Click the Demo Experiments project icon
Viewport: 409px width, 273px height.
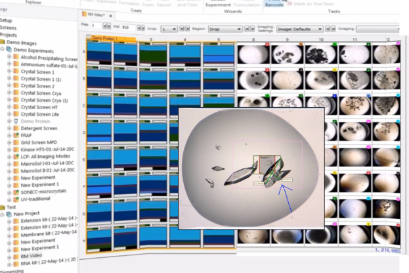pyautogui.click(x=9, y=49)
